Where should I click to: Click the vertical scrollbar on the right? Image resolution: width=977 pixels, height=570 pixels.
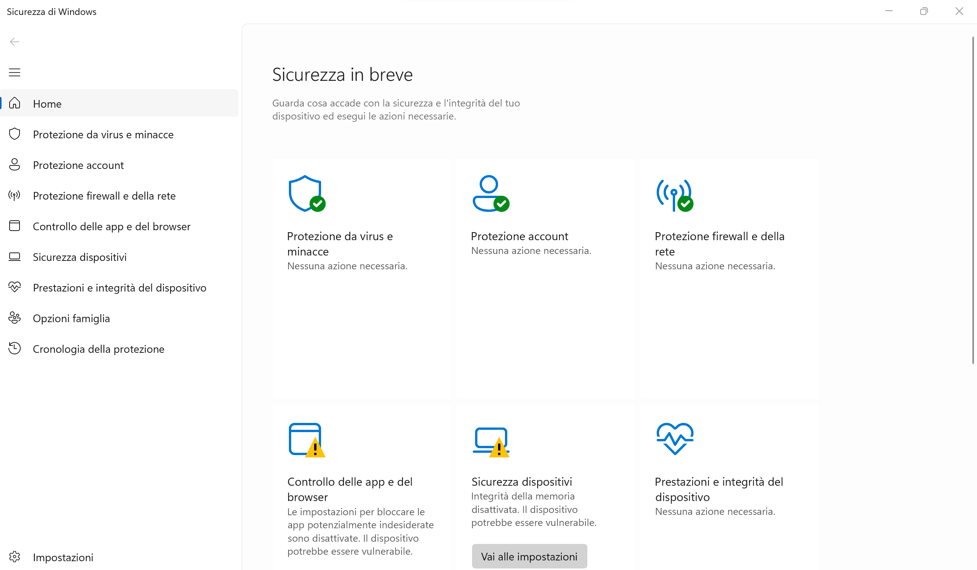click(x=973, y=200)
